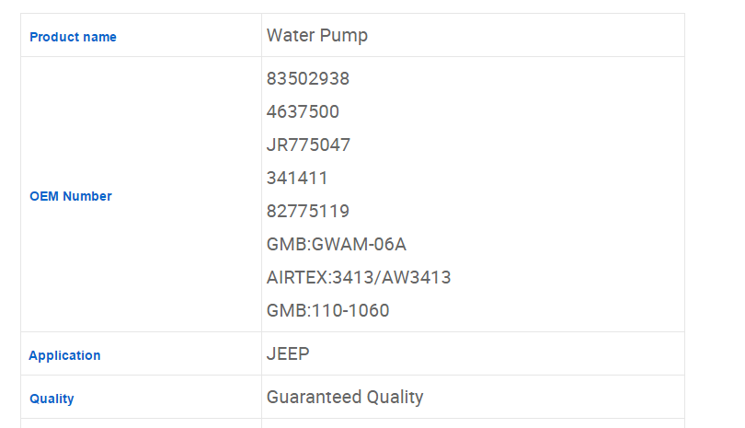Click the GMB:110-1060 reference

(x=328, y=311)
